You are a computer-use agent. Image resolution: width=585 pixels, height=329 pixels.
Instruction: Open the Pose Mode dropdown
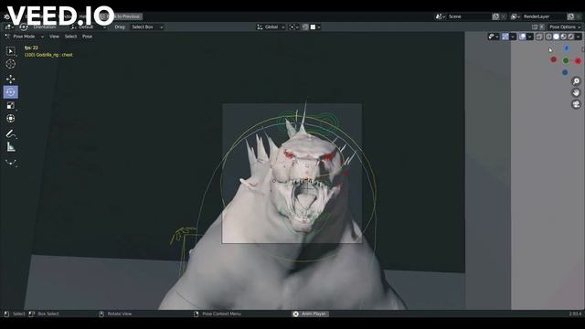click(25, 37)
